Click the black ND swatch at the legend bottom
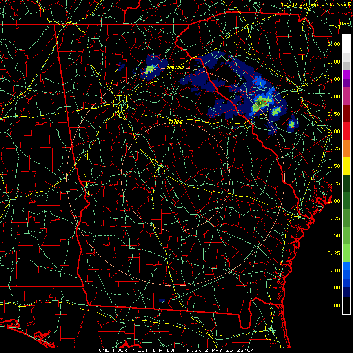353x353 pixels. click(346, 305)
